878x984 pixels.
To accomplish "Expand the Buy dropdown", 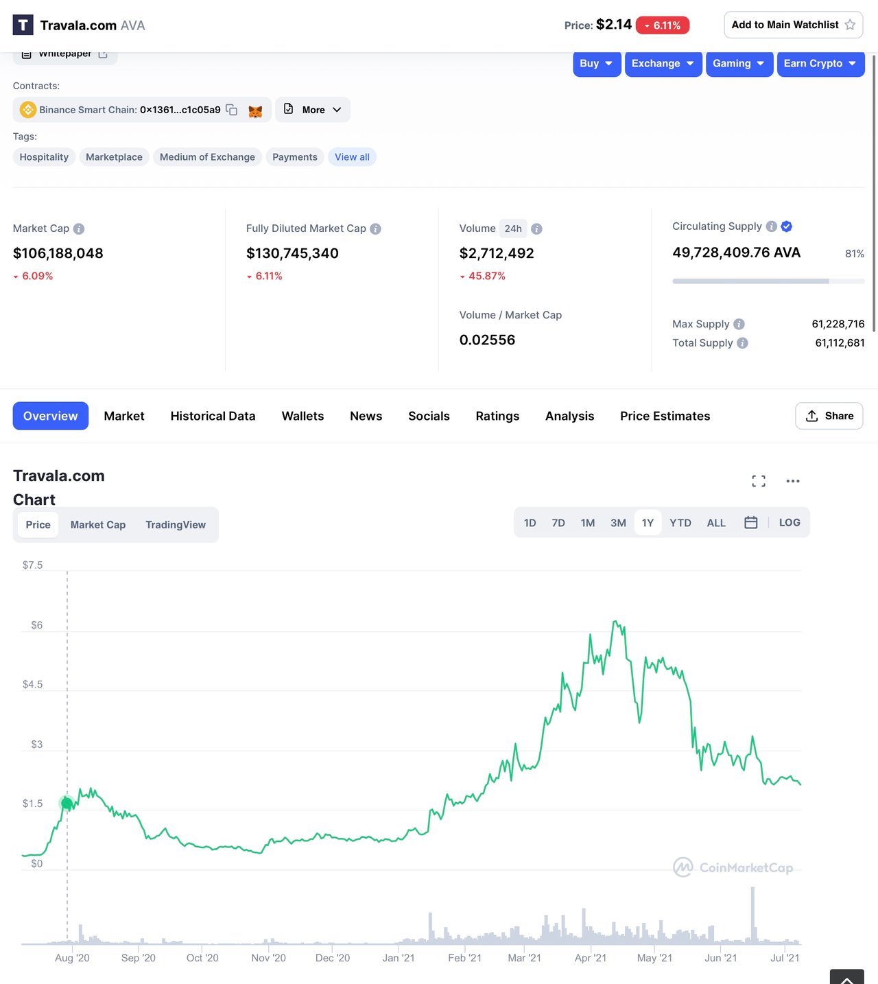I will [597, 64].
